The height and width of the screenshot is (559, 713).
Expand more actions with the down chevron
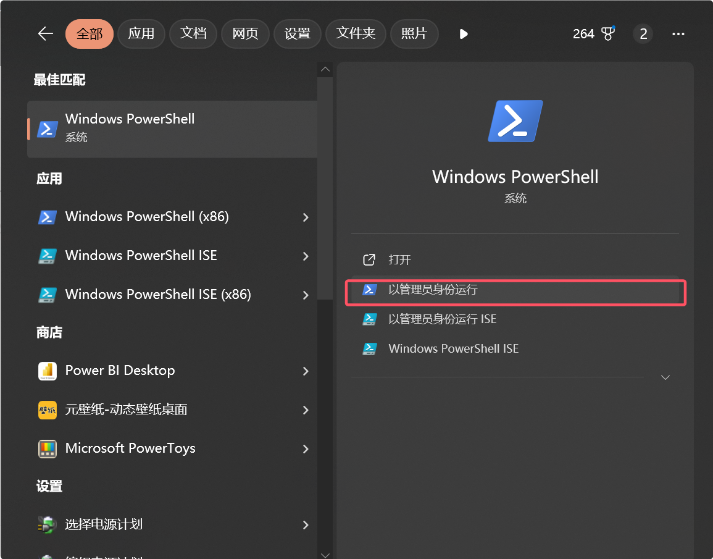665,377
